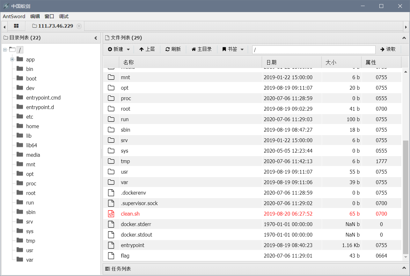Image resolution: width=410 pixels, height=276 pixels.
Task: Click the sys folder icon in file list
Action: [x=111, y=150]
